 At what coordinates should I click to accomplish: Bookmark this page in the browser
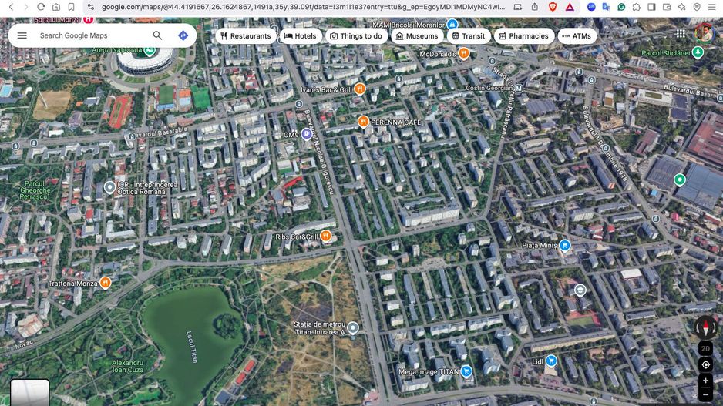[x=71, y=7]
